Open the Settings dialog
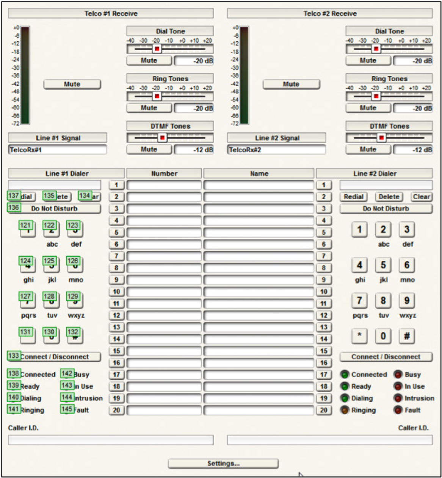The image size is (442, 478). (x=223, y=463)
